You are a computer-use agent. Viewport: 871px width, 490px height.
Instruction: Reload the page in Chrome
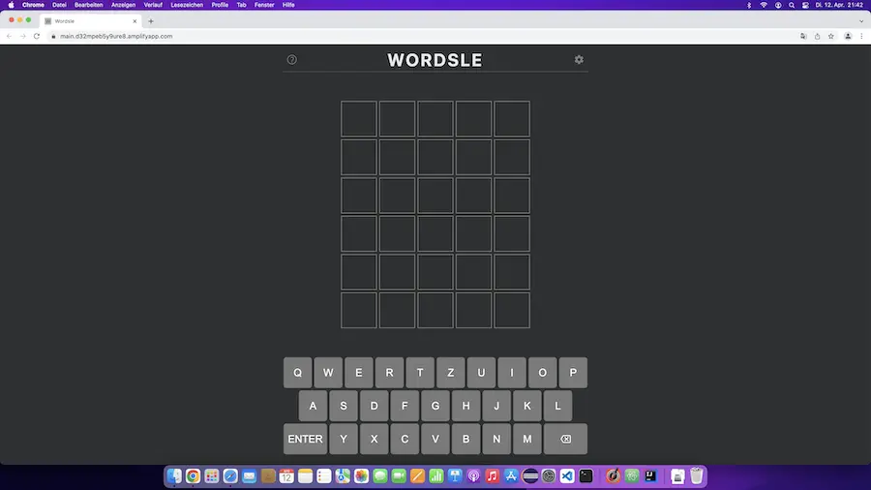pos(37,36)
